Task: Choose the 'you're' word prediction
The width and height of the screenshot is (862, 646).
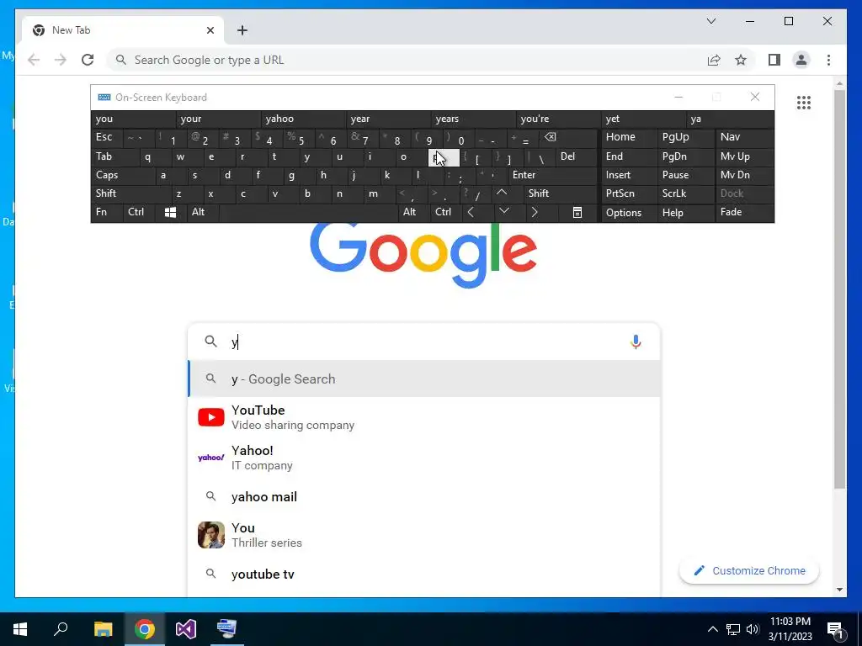Action: click(x=559, y=119)
